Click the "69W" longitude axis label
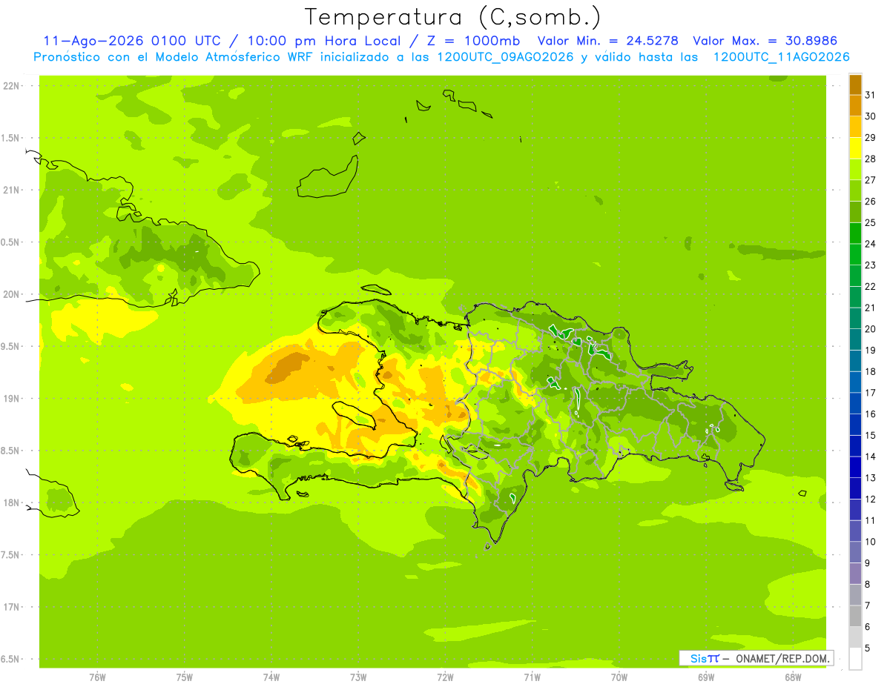Screen dimensions: 890x687 point(706,677)
